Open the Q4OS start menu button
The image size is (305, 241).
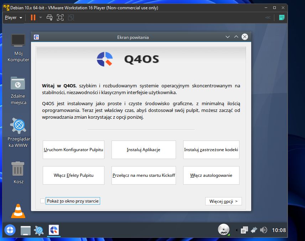pyautogui.click(x=10, y=230)
